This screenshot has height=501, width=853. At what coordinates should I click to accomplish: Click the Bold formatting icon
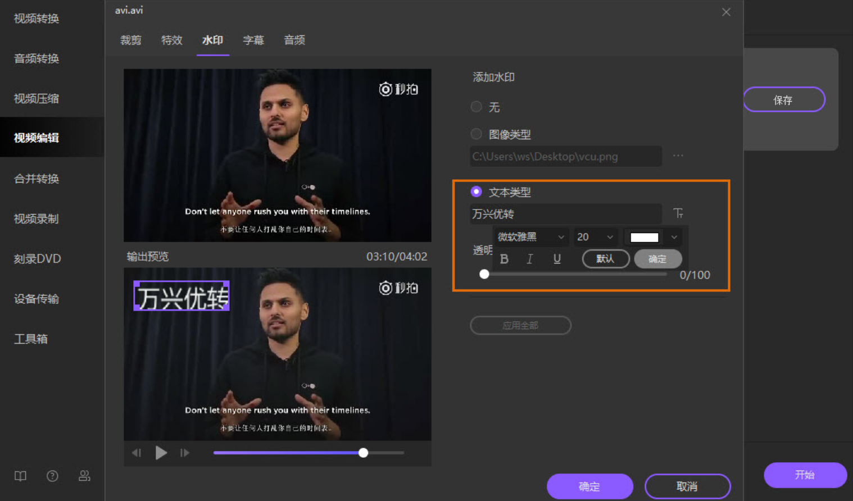coord(504,259)
